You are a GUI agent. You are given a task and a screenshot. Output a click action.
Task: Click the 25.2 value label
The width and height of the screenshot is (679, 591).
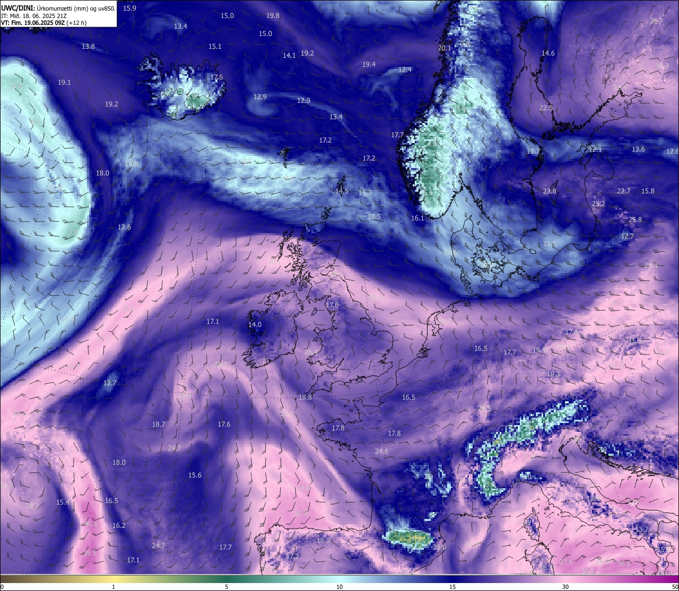click(598, 204)
